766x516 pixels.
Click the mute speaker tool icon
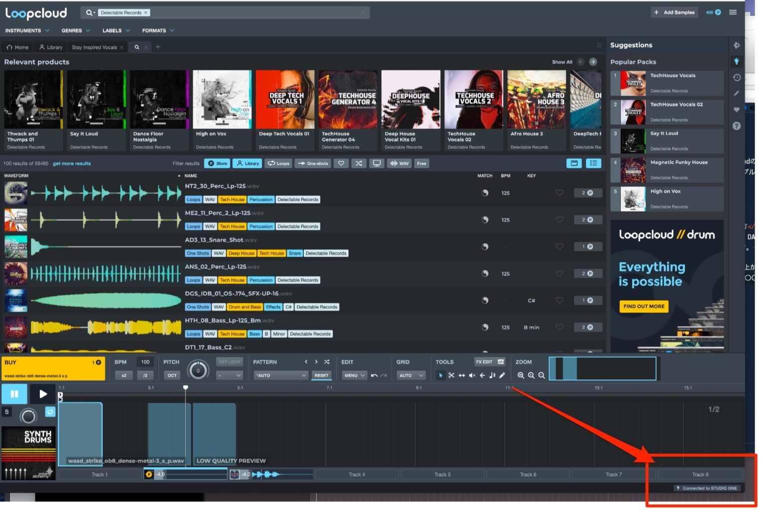tap(472, 376)
